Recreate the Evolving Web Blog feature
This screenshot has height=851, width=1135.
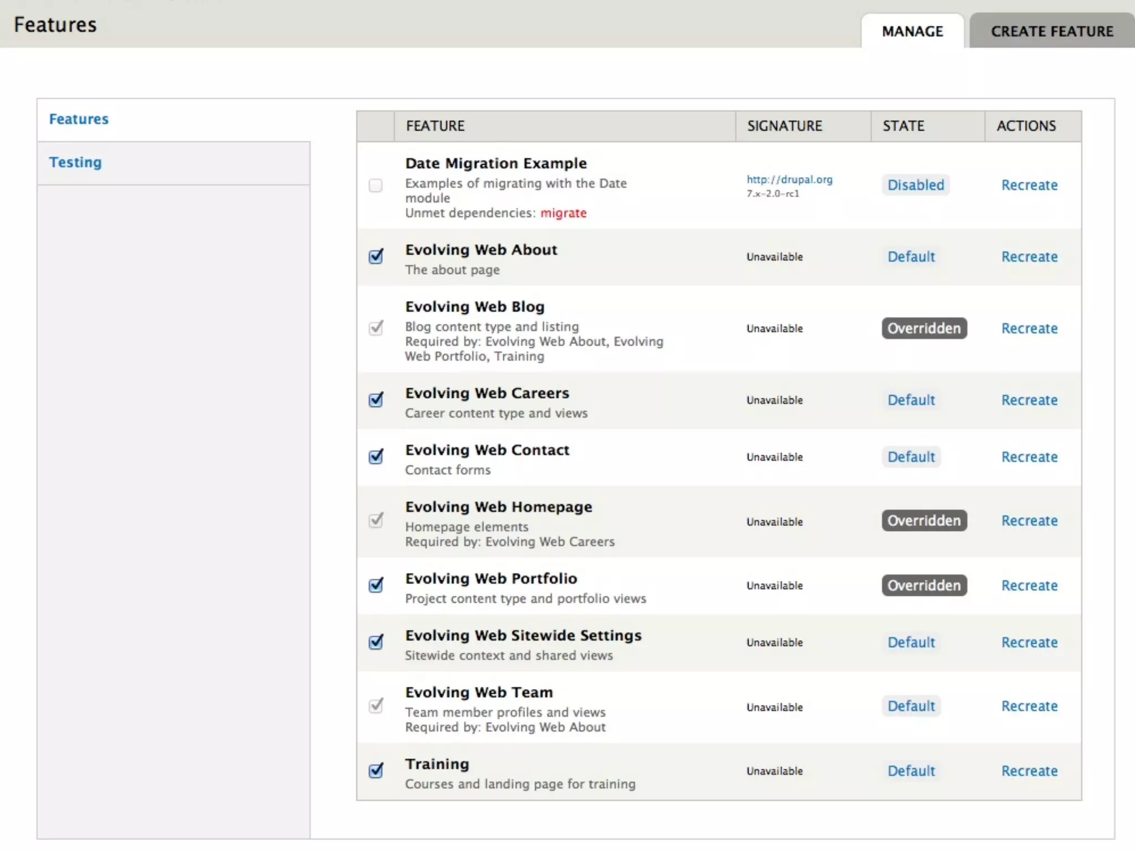tap(1029, 328)
